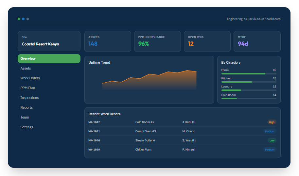The image size is (299, 176).
Task: Click the gray window dot
Action: [28, 19]
